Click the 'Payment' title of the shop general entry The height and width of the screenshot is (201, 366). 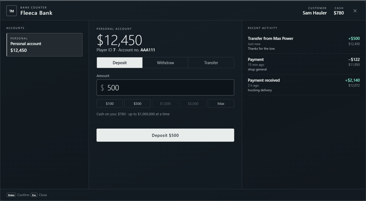click(x=256, y=60)
